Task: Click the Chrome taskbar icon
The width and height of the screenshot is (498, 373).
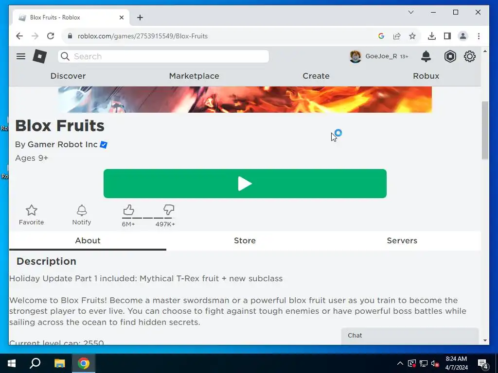Action: (84, 363)
